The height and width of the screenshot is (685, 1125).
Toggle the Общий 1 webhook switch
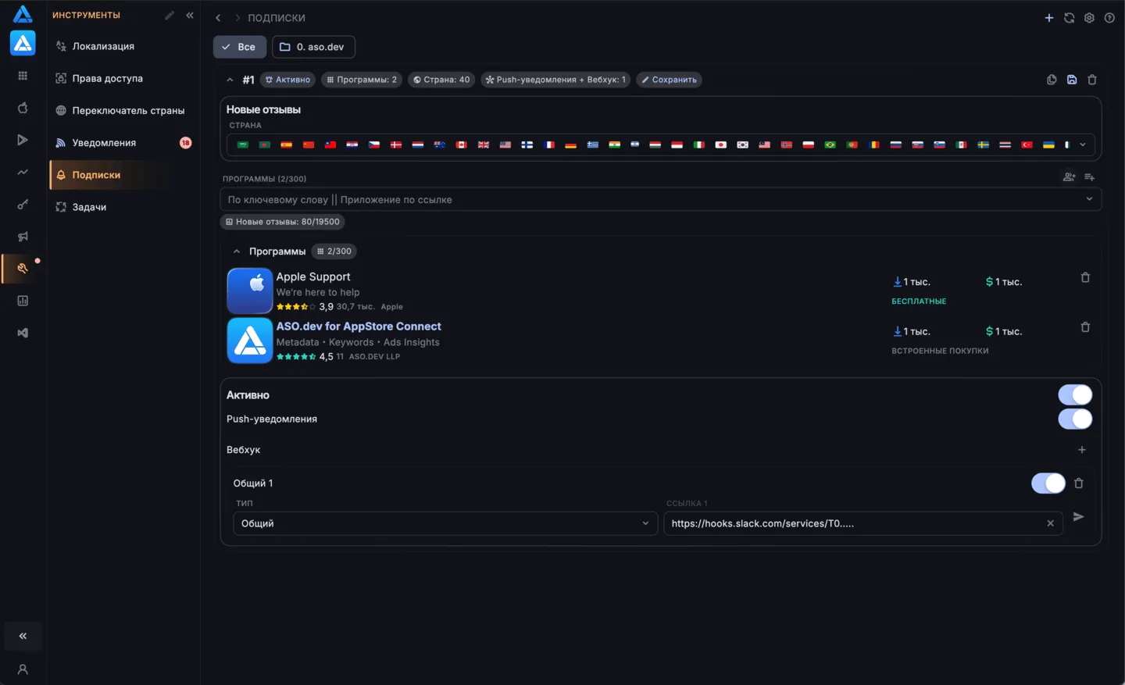1048,483
